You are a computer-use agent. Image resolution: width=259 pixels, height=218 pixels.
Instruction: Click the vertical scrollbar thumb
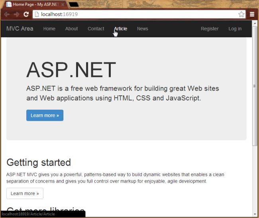(255, 86)
